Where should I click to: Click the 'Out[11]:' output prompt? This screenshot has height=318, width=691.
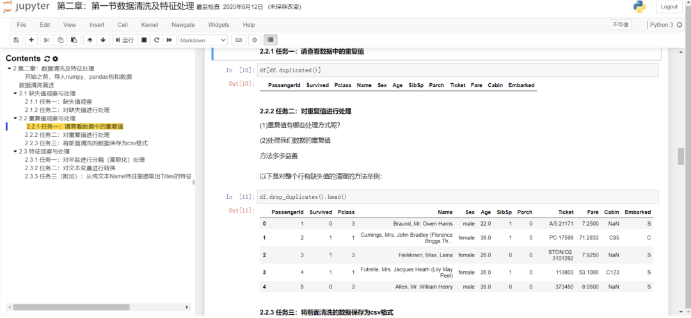[241, 211]
